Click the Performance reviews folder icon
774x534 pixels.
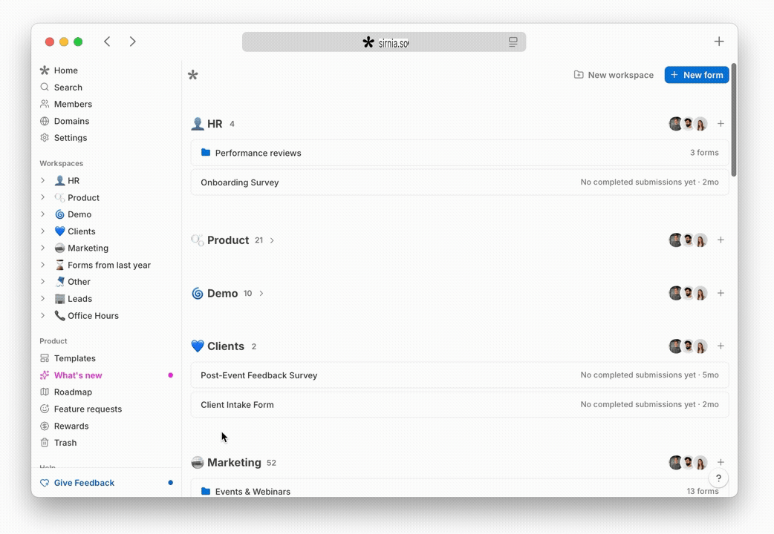(x=206, y=152)
